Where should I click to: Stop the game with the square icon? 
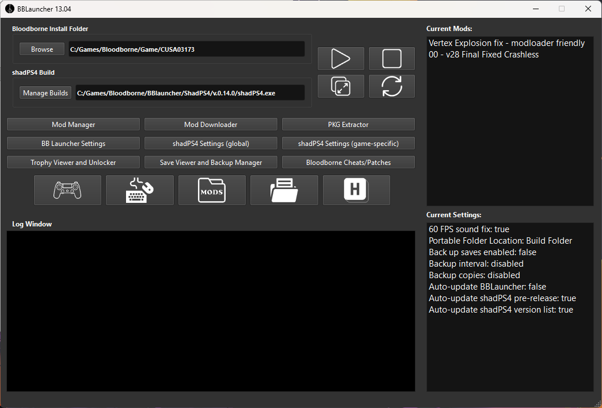click(x=391, y=59)
